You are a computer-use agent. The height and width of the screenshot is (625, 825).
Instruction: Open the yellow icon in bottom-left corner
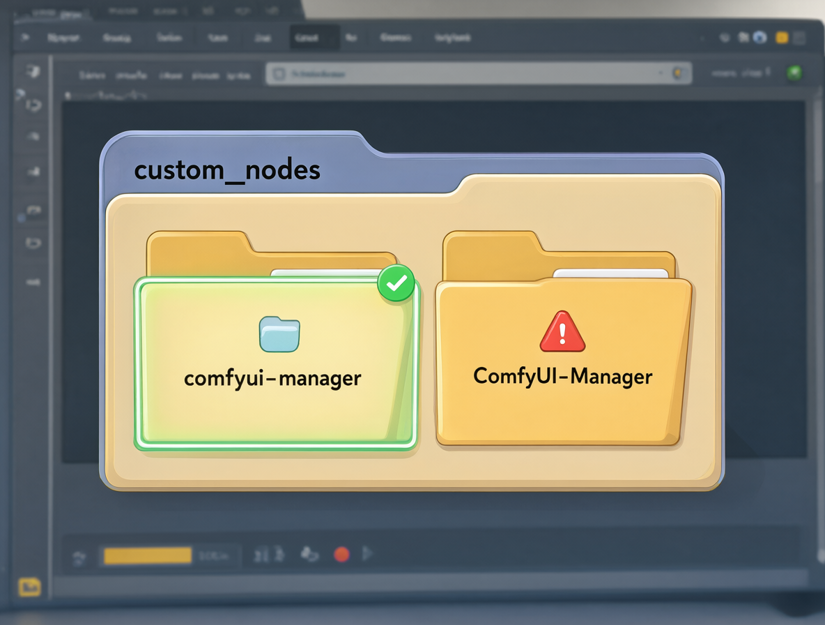[x=29, y=587]
